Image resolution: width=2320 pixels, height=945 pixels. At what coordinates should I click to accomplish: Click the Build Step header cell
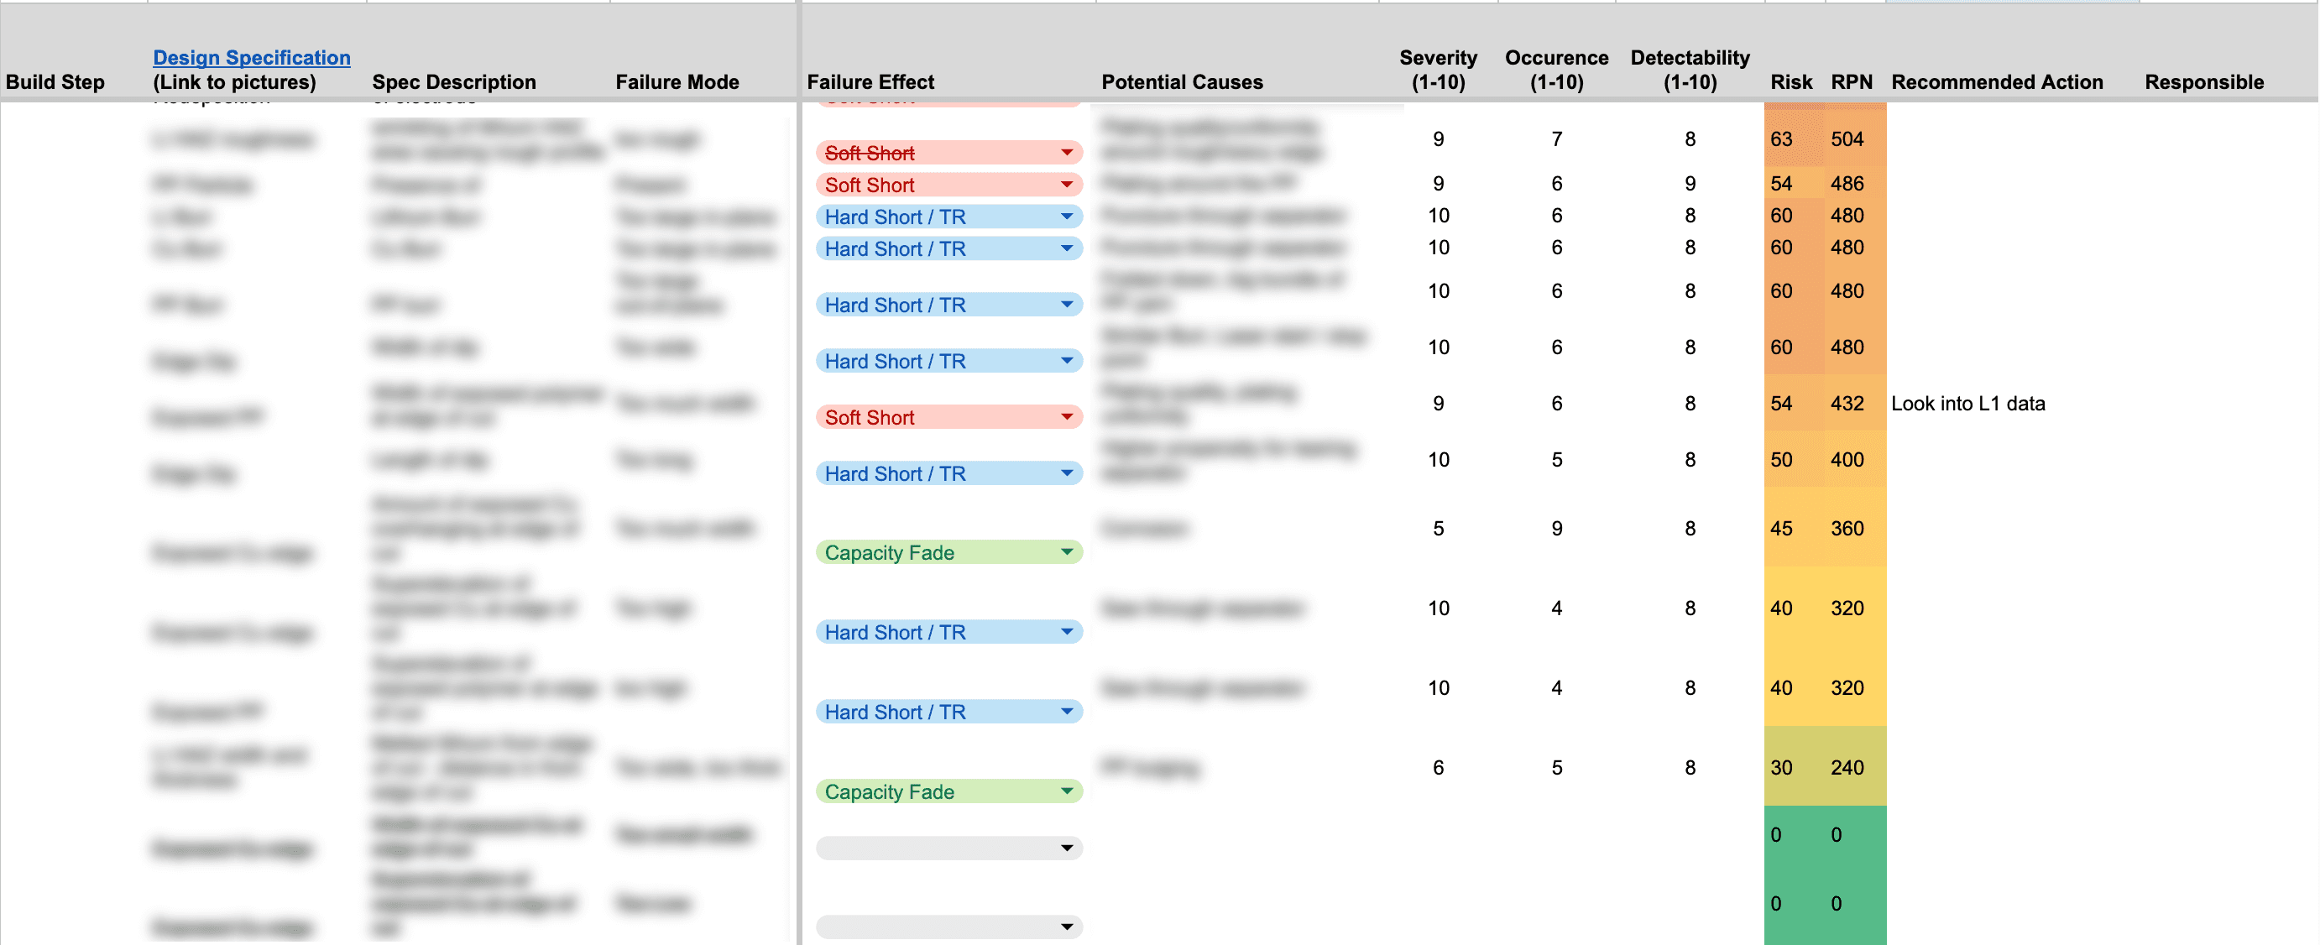pos(55,82)
